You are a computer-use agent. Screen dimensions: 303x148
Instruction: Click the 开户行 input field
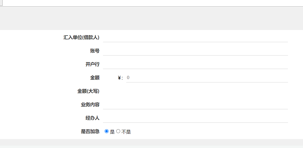click(x=195, y=64)
